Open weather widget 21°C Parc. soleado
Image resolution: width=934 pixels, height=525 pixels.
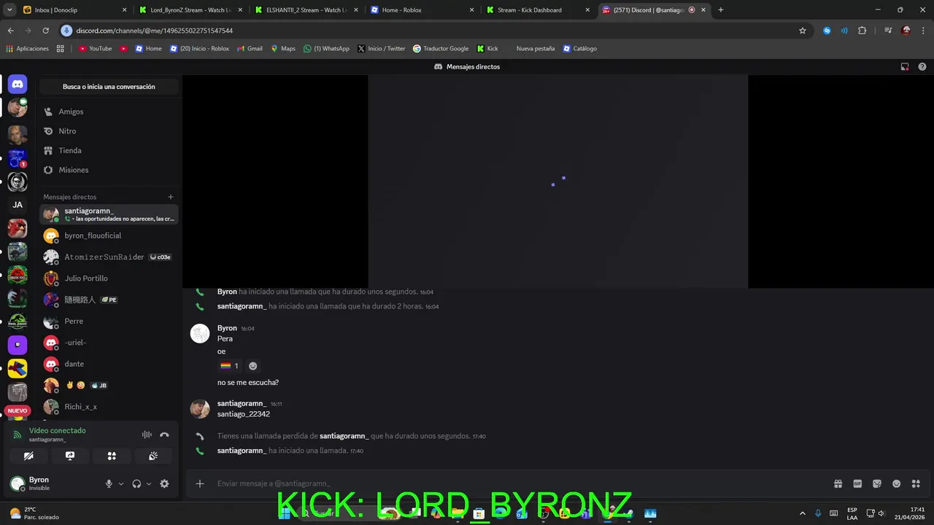[33, 513]
